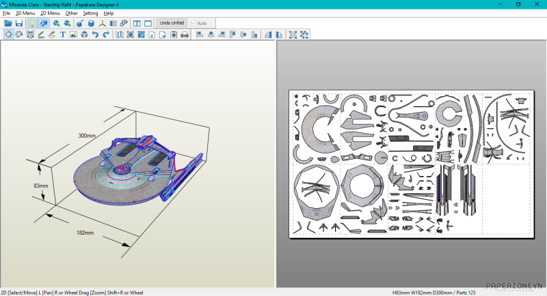Screen dimensions: 547x296
Task: Open the 2D Menu
Action: 50,13
